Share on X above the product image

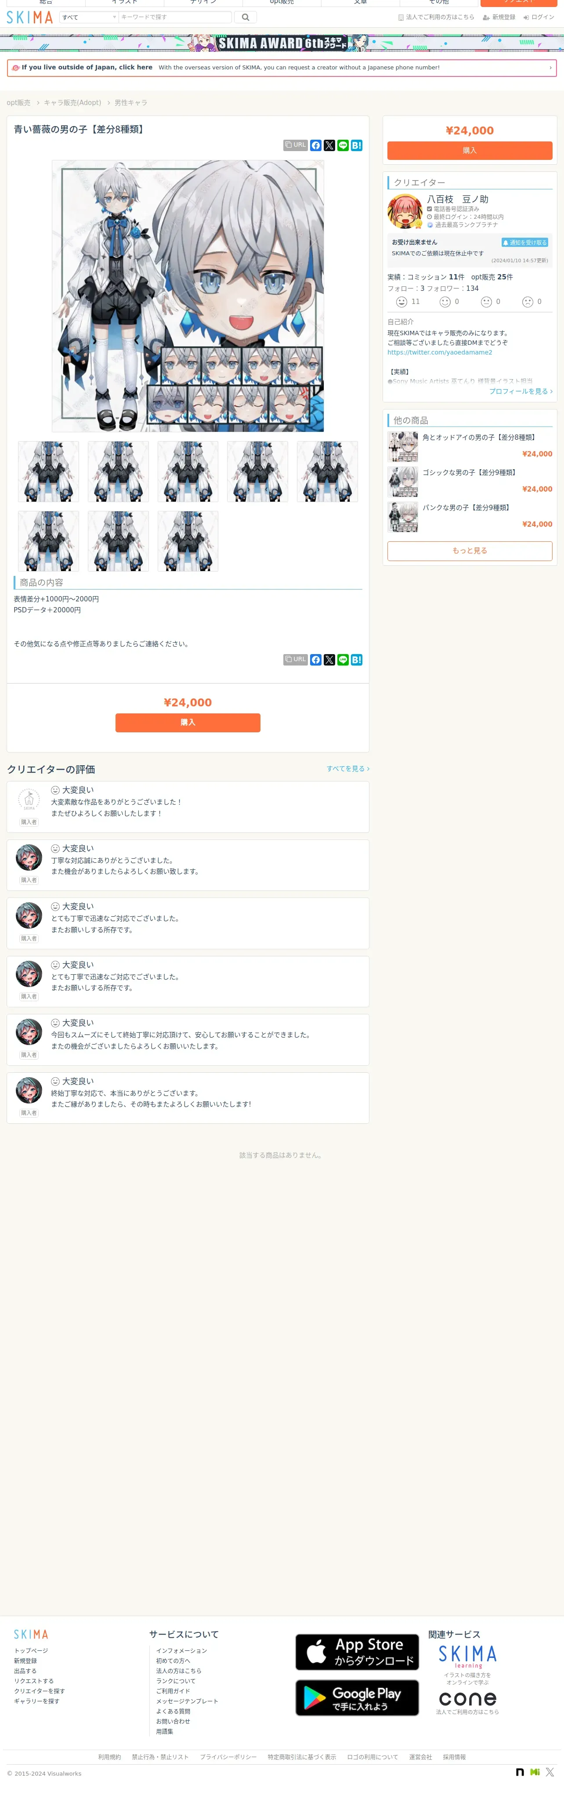(x=329, y=145)
